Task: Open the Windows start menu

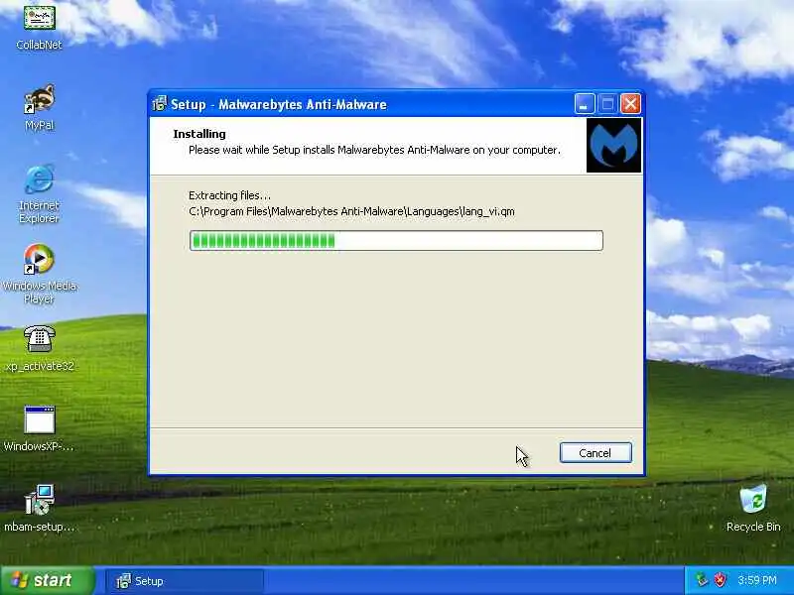Action: (47, 580)
